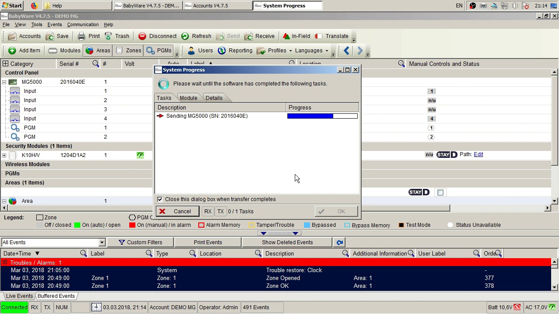
Task: Click the Date+Time sort arrow
Action: tap(37, 253)
